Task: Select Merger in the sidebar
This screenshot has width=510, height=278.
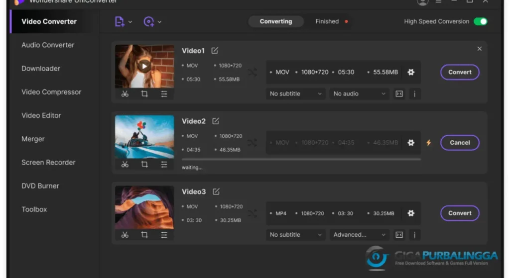Action: click(33, 139)
